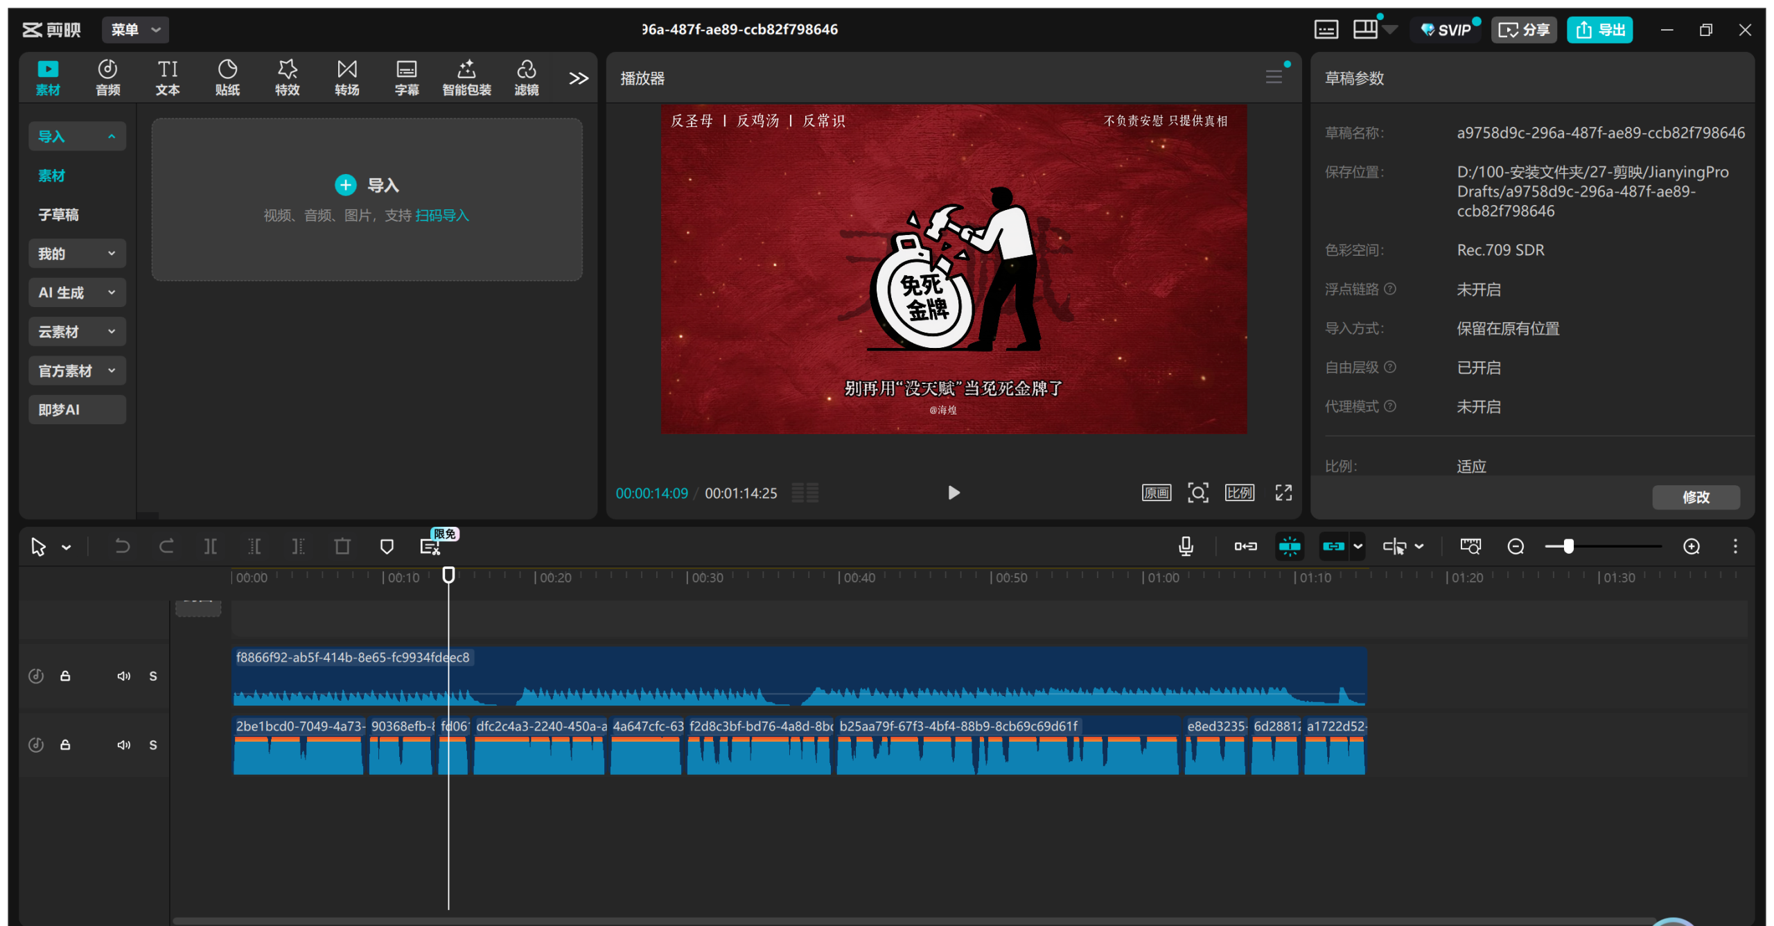
Task: Click the 扫码导入 link
Action: point(442,216)
